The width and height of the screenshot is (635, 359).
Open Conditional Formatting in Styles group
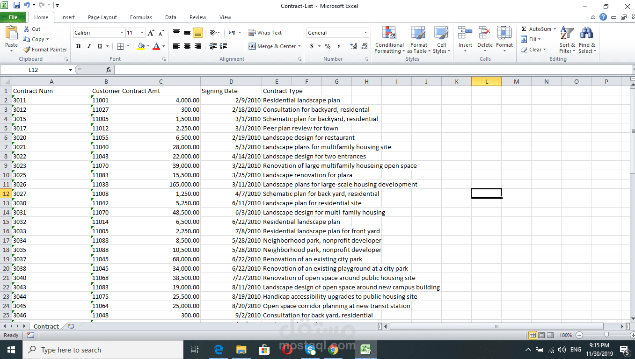pyautogui.click(x=389, y=40)
